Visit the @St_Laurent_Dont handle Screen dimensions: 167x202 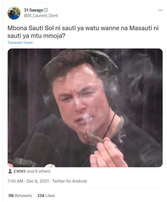[41, 16]
